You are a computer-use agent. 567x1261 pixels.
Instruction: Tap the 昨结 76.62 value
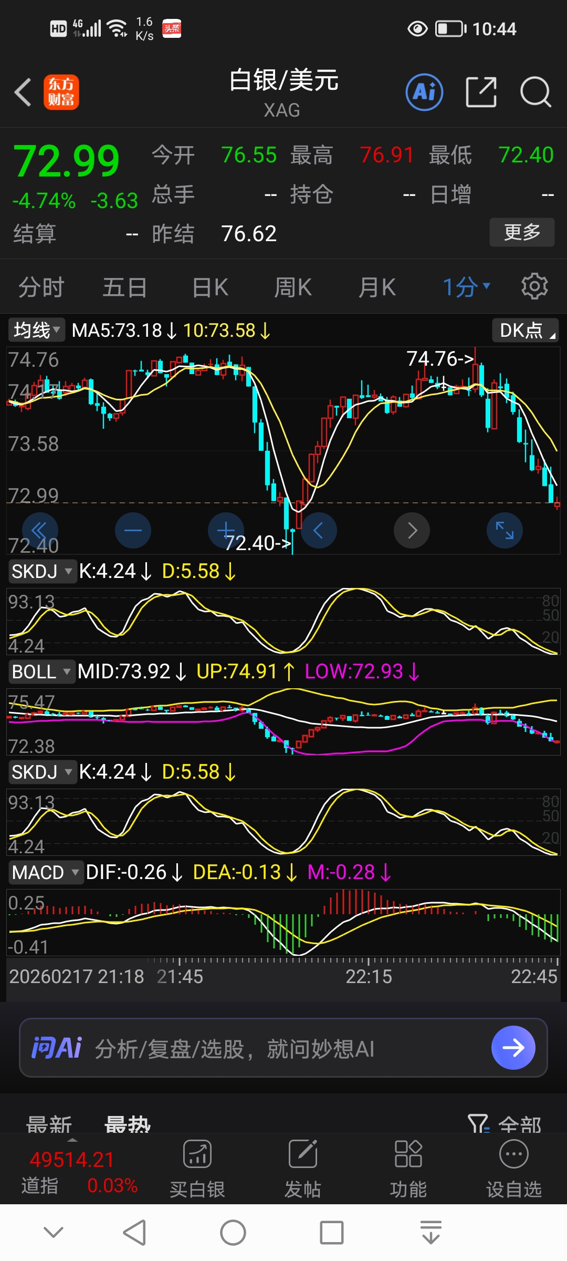249,233
